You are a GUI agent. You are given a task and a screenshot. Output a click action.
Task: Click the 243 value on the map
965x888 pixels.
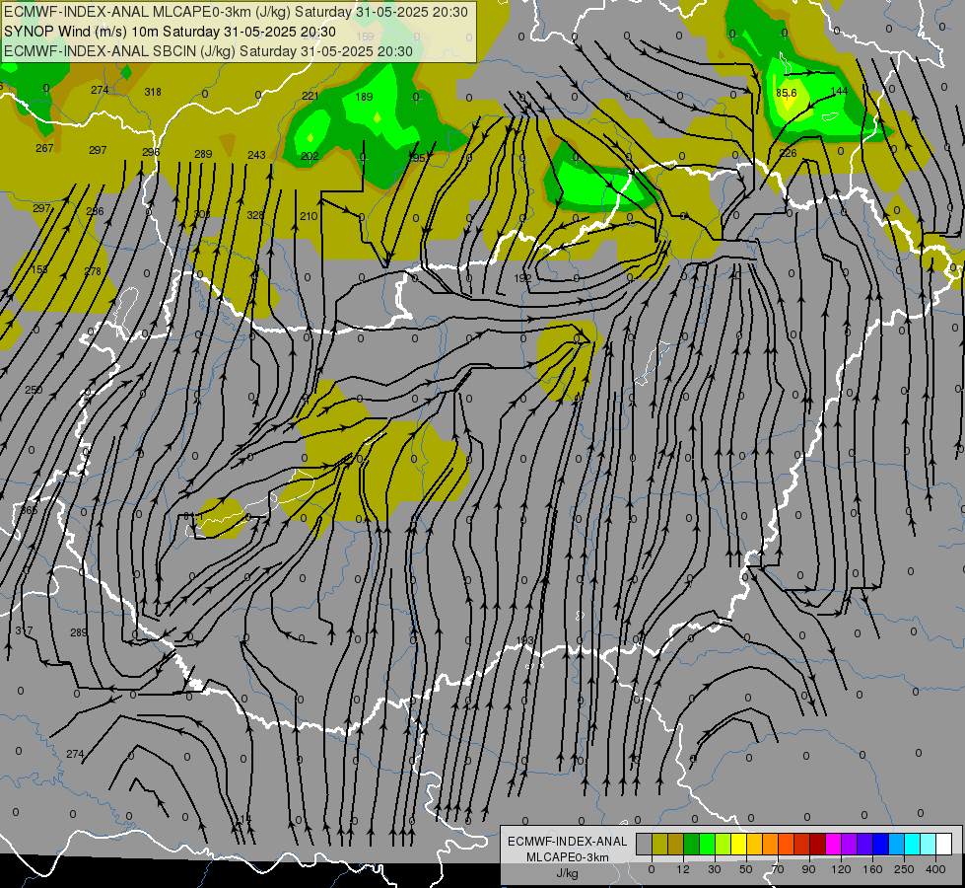pos(256,155)
